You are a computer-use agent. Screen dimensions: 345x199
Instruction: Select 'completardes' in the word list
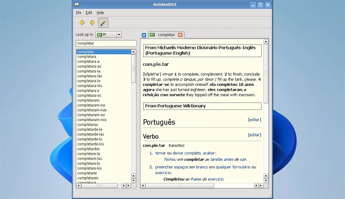[104, 149]
